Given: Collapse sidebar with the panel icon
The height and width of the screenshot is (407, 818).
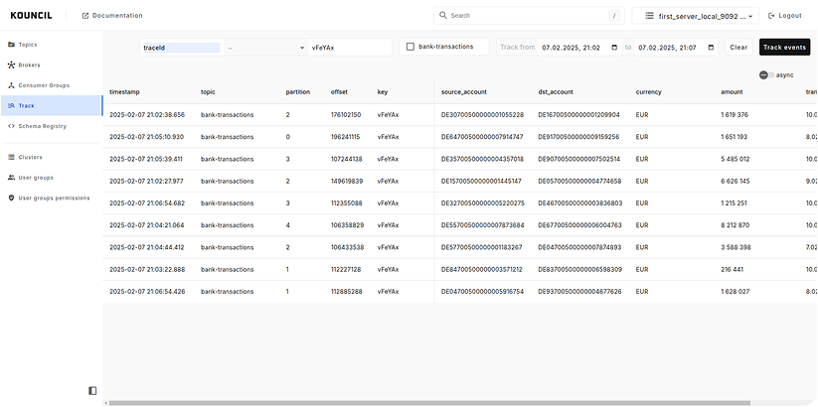Looking at the screenshot, I should coord(92,391).
